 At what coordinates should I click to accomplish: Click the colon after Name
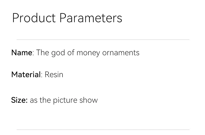click(33, 53)
